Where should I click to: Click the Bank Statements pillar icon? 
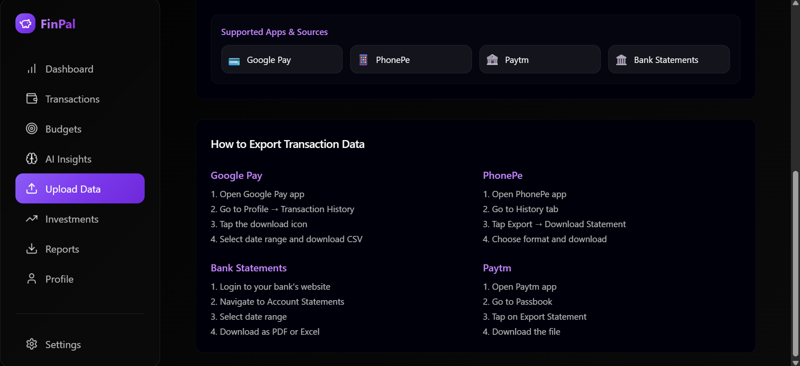point(621,60)
